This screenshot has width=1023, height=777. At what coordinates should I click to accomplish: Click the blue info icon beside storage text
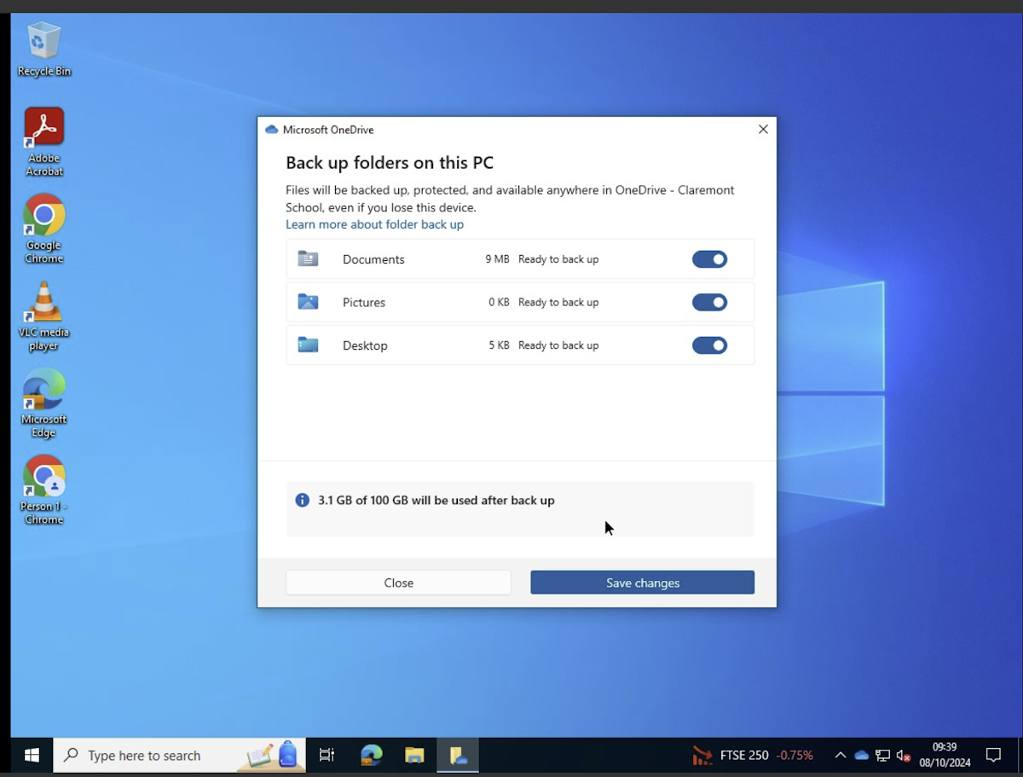[302, 500]
